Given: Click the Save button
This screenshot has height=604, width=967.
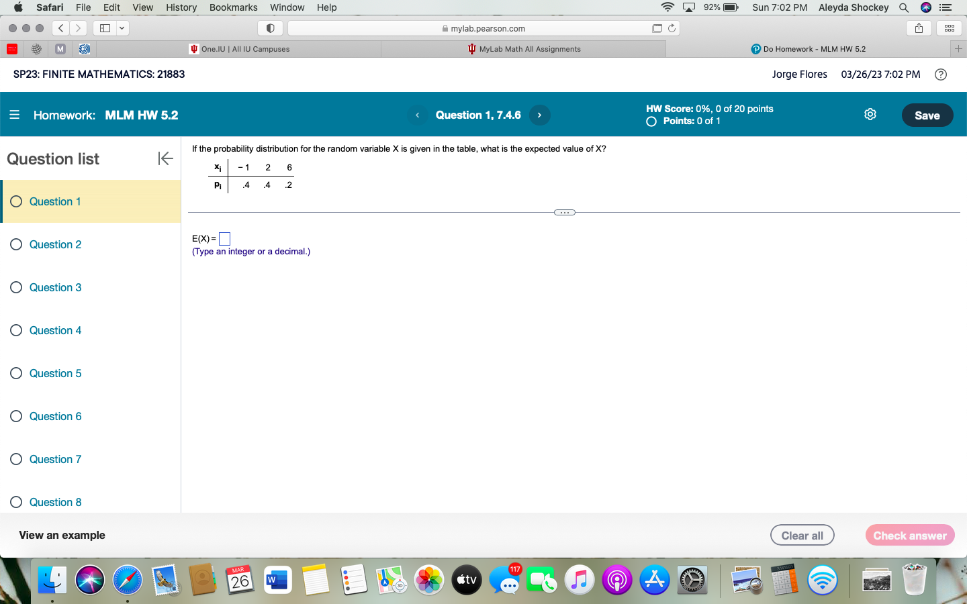Looking at the screenshot, I should pos(927,115).
